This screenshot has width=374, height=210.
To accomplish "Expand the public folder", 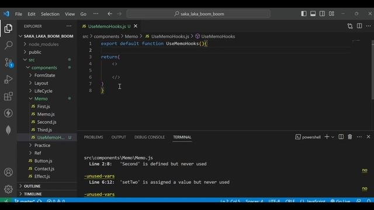I will coord(47,52).
